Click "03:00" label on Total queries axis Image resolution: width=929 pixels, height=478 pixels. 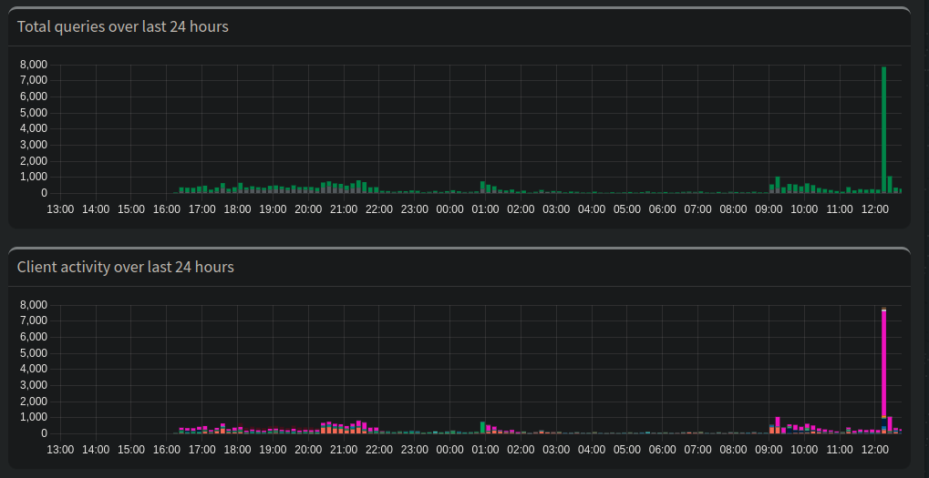556,209
